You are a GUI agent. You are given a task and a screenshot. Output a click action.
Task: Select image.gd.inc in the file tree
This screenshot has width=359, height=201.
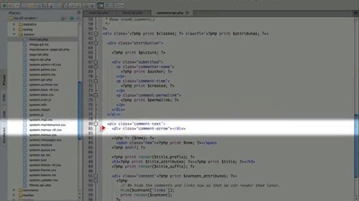click(x=39, y=45)
